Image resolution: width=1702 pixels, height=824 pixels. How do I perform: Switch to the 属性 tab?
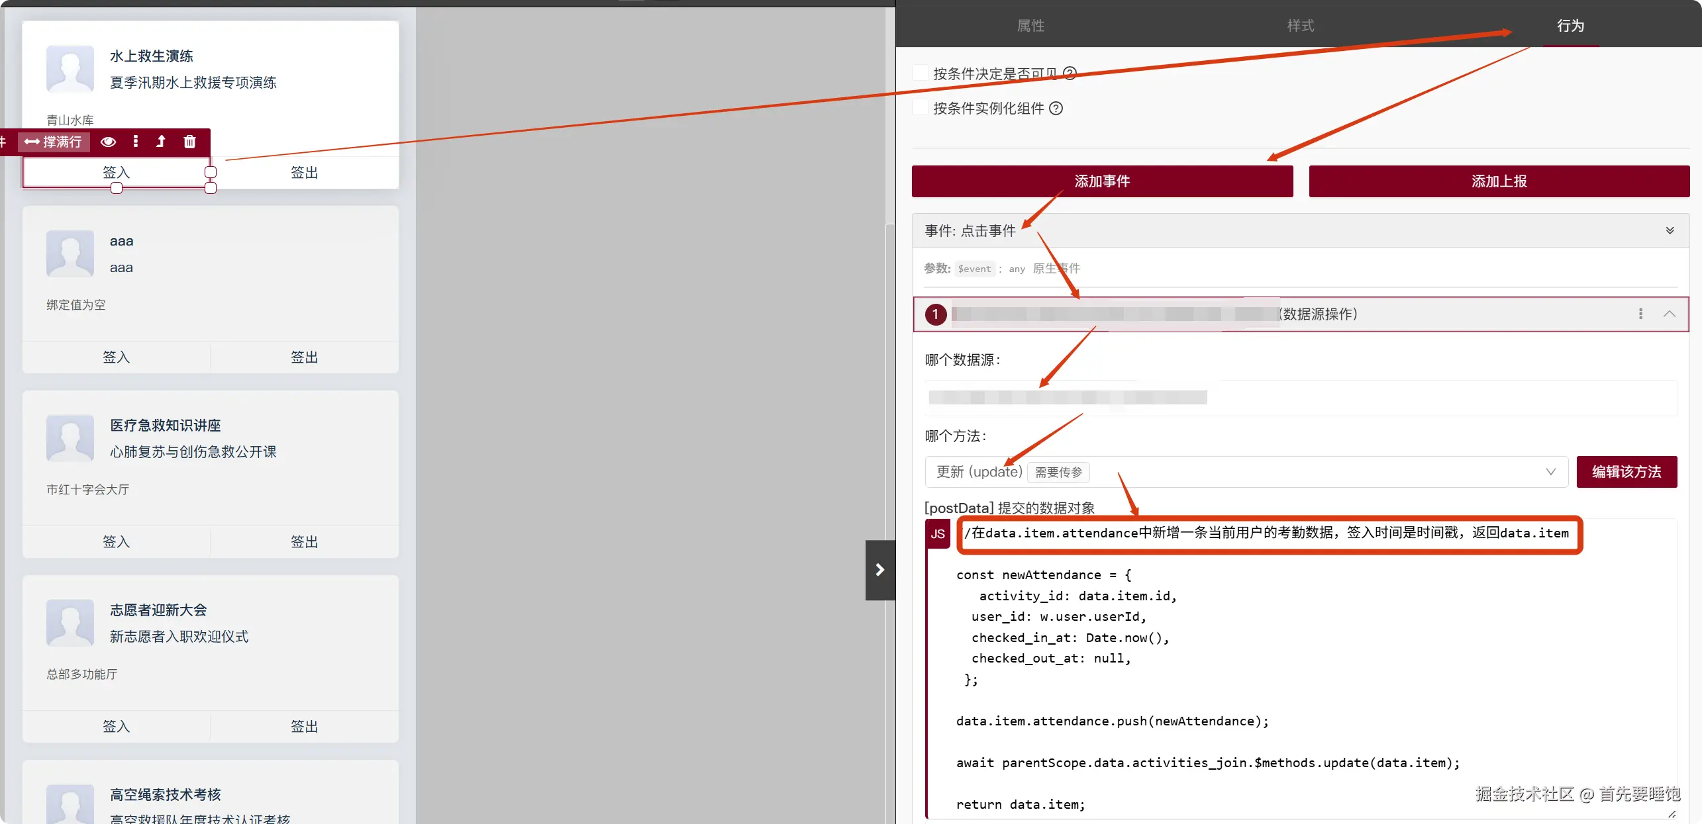coord(1030,26)
